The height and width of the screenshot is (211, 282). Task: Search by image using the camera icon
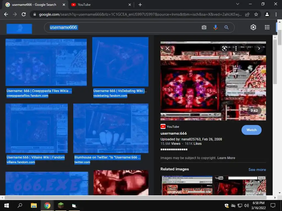204,27
